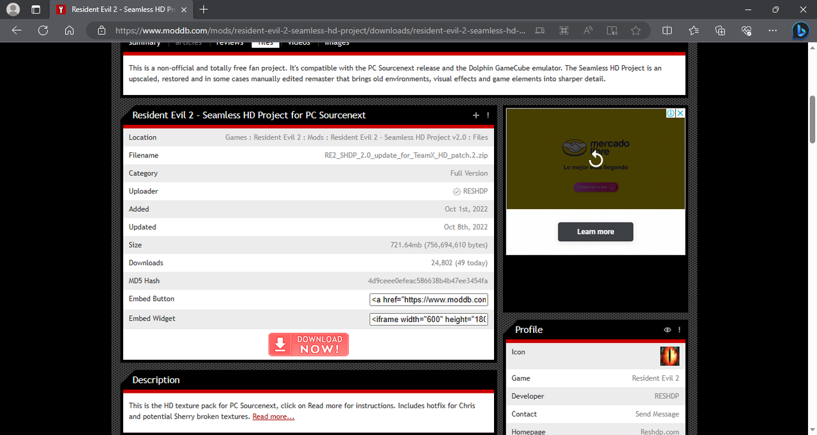Screen dimensions: 817x435
Task: Click RESHDP link in Developer row
Action: [667, 396]
